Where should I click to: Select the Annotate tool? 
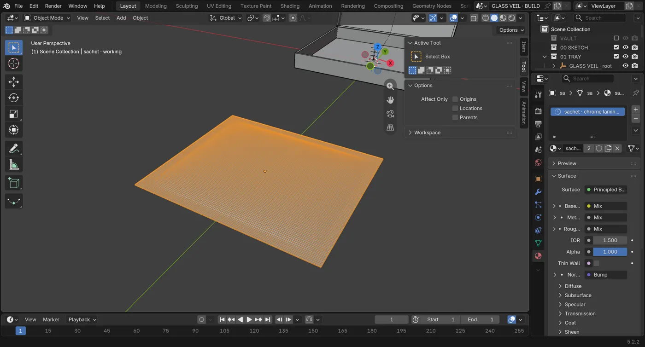click(x=14, y=148)
